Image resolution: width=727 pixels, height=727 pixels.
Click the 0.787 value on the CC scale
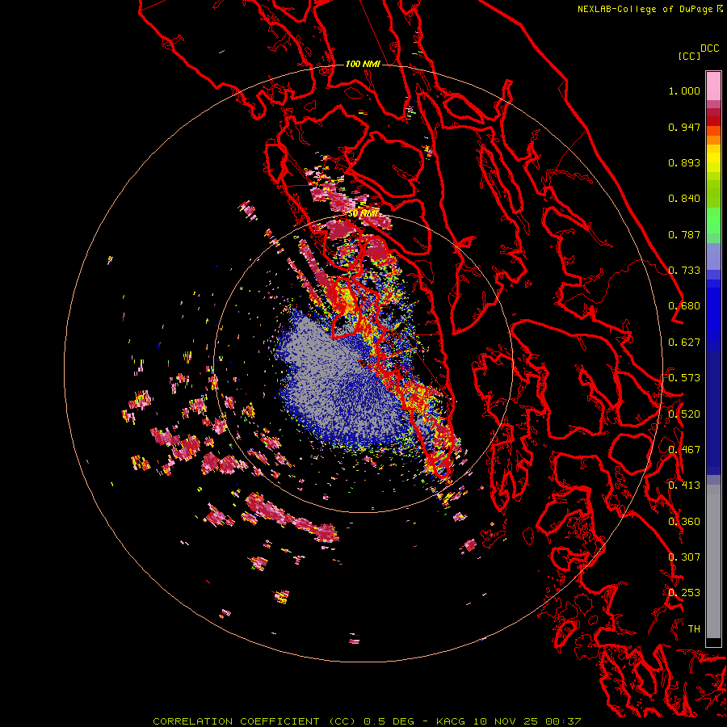pyautogui.click(x=684, y=234)
